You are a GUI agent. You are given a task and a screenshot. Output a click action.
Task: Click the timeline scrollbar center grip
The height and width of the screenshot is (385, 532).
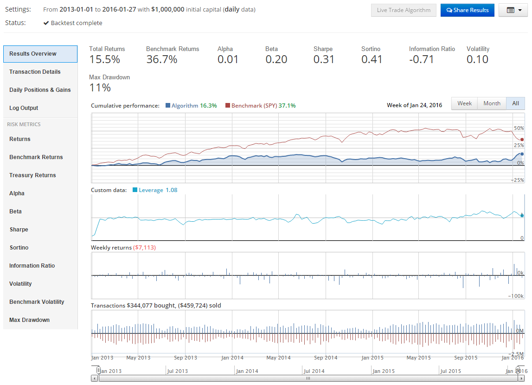(308, 379)
